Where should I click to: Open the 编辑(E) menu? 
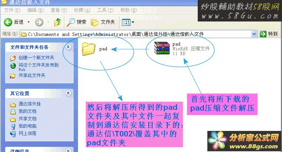(x=35, y=10)
